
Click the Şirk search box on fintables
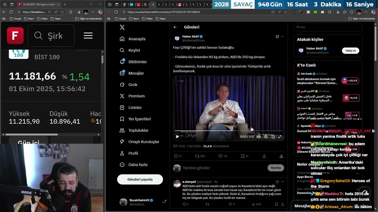pos(51,36)
